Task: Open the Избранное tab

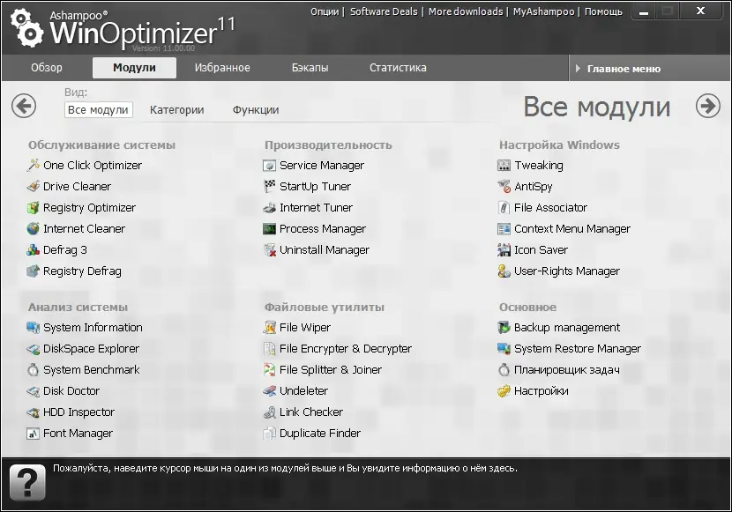Action: [x=222, y=68]
